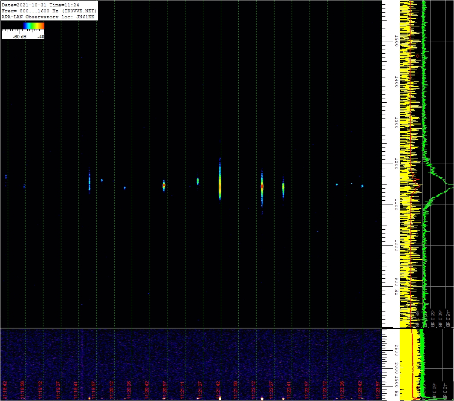Click the rainbow color scale bar
This screenshot has width=454, height=401.
34,26
